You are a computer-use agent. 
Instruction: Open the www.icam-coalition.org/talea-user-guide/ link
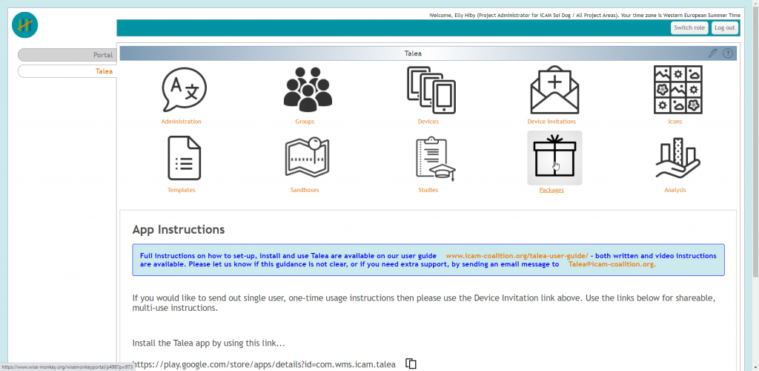(x=517, y=256)
